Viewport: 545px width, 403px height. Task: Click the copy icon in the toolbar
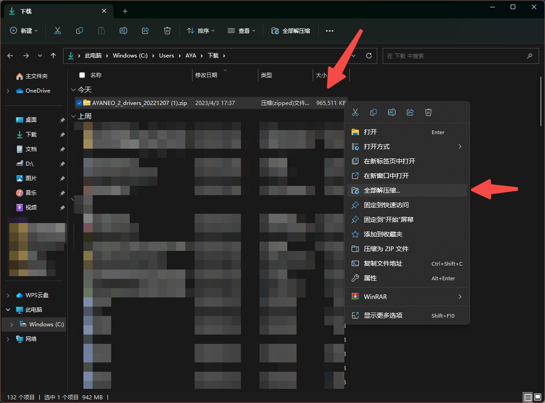pos(80,31)
